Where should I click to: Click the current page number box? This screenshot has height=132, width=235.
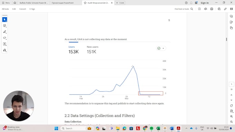(232, 84)
